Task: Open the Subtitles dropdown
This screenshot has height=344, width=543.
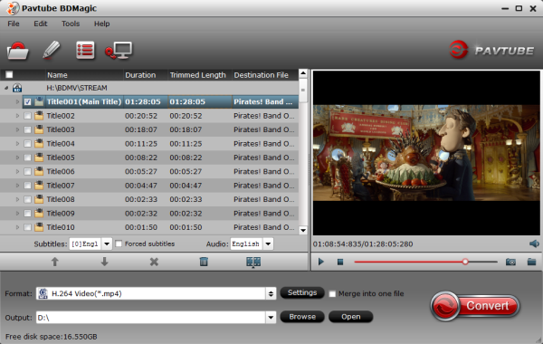Action: [x=107, y=244]
